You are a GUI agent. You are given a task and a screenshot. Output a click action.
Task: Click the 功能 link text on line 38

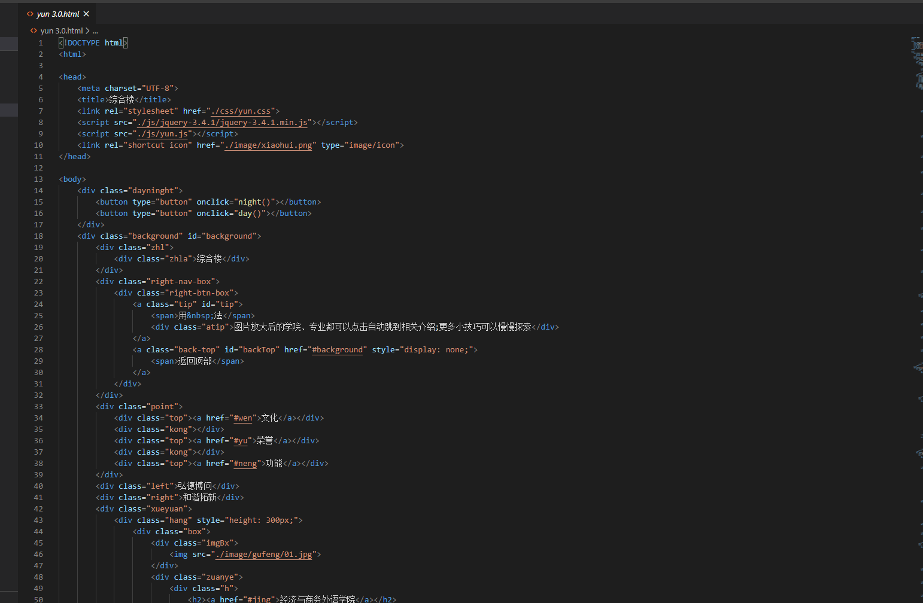(x=274, y=464)
